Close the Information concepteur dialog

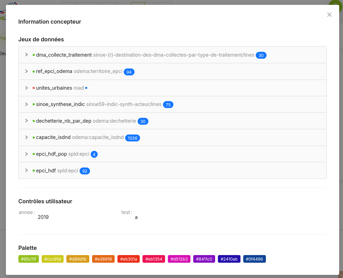pyautogui.click(x=329, y=15)
